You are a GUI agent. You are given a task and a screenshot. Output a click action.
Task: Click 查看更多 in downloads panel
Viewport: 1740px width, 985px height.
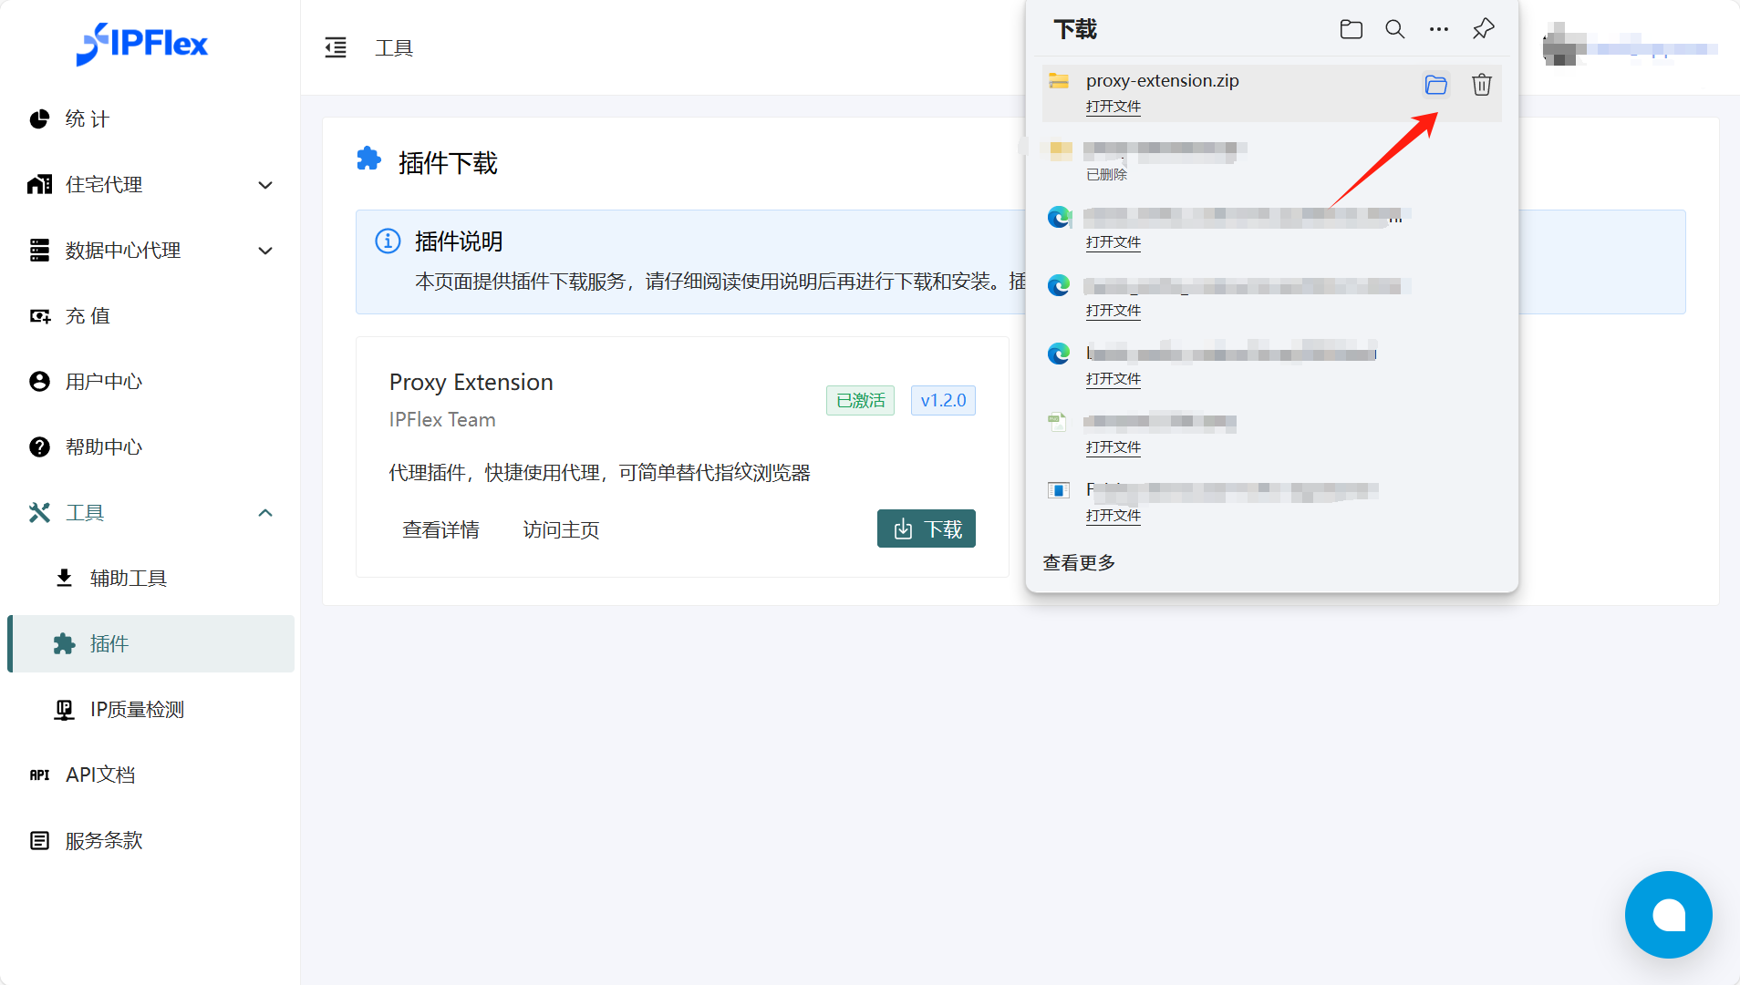pos(1079,562)
